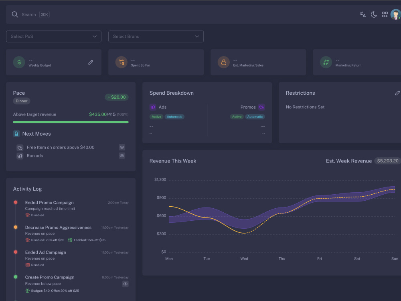The width and height of the screenshot is (401, 301).
Task: Toggle eye preview for Free Item move
Action: pyautogui.click(x=122, y=147)
